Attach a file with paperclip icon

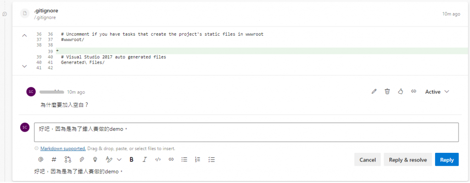tap(82, 160)
